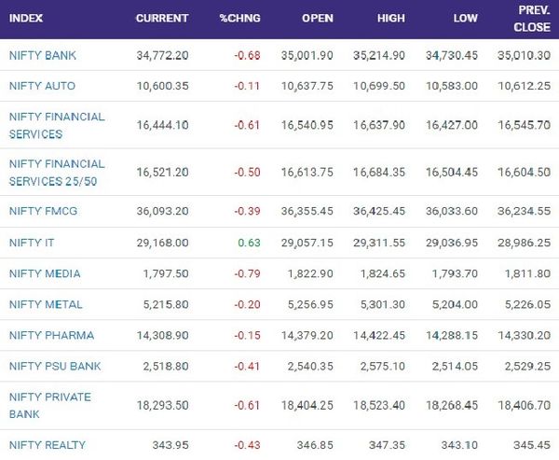Open the NIFTY BANK index link
This screenshot has width=559, height=460.
pos(43,55)
